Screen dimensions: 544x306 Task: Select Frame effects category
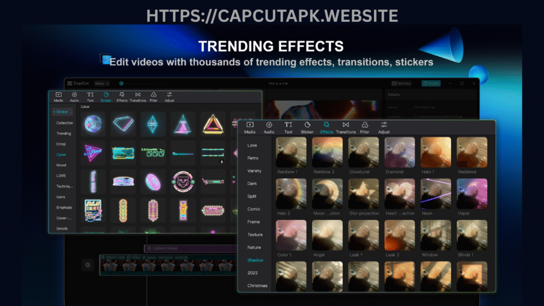coord(253,222)
